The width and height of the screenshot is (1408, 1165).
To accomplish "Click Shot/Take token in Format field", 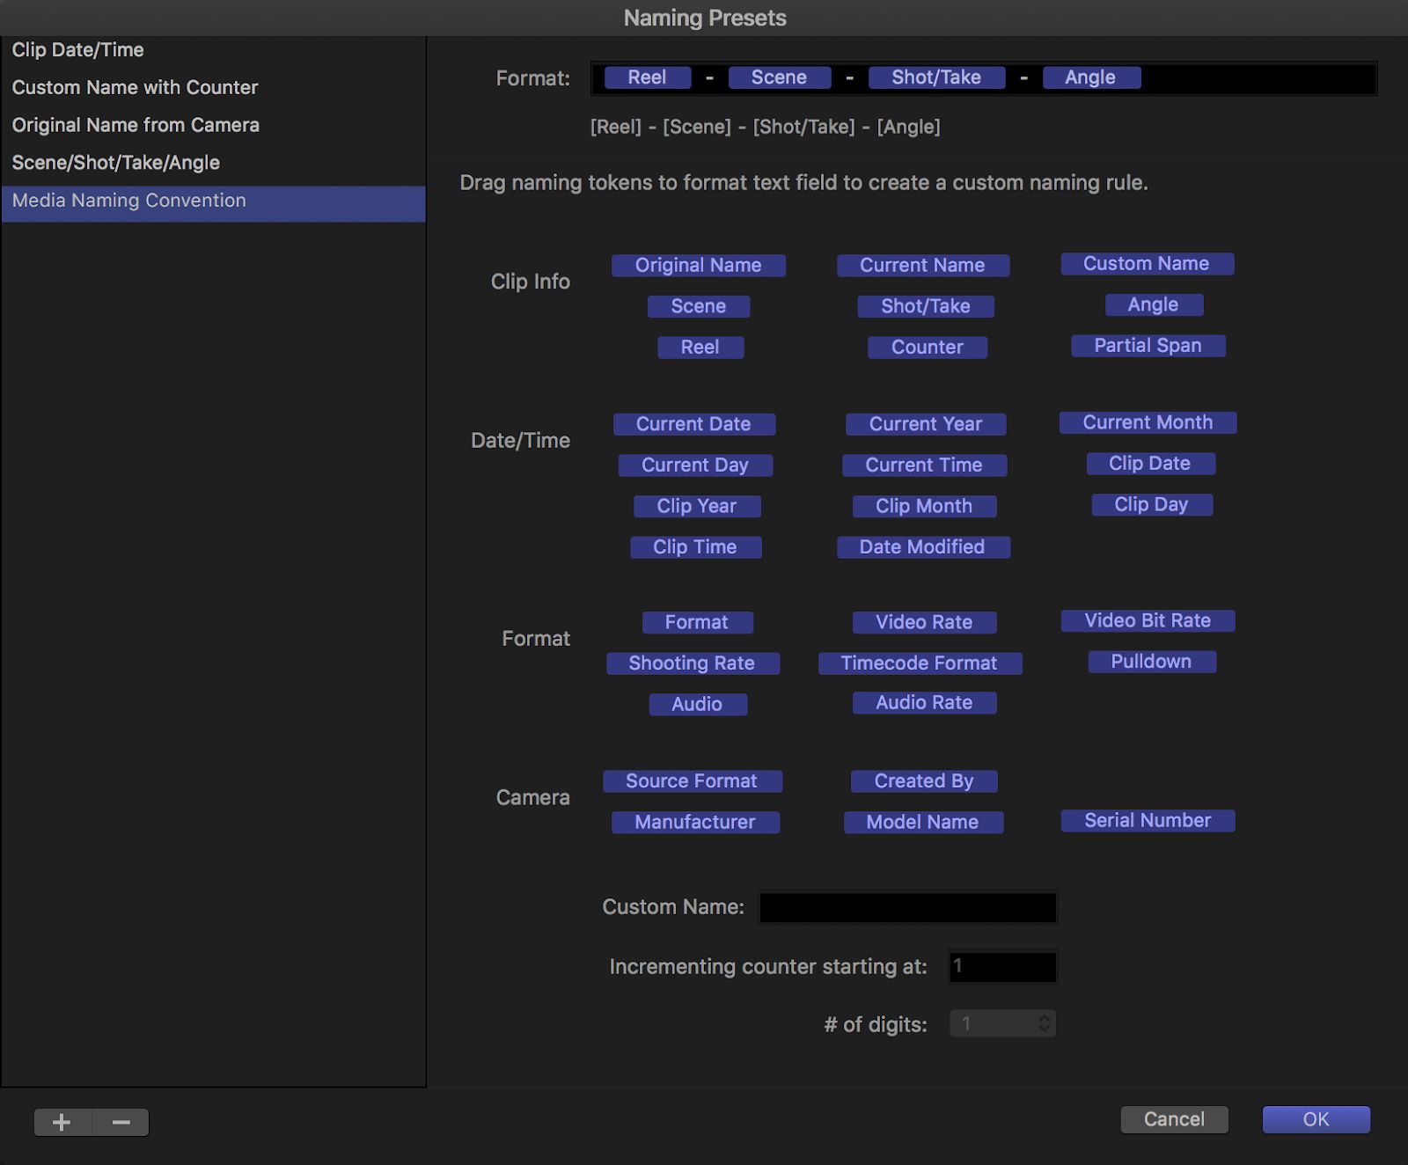I will pyautogui.click(x=936, y=77).
